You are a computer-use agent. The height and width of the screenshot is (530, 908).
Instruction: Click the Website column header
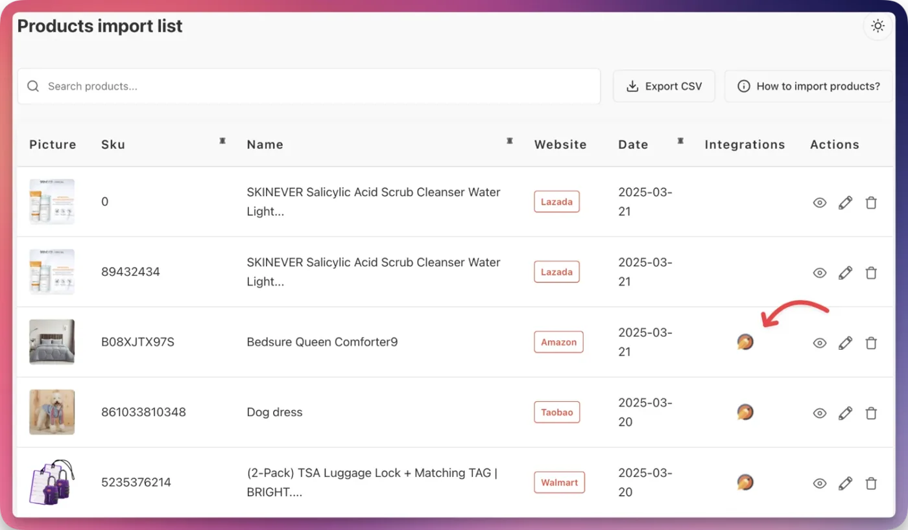click(560, 144)
